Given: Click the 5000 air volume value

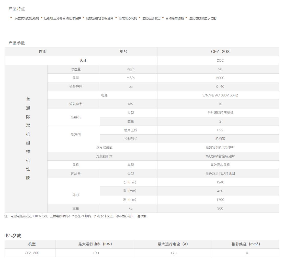Looking at the screenshot, I should 220,78.
